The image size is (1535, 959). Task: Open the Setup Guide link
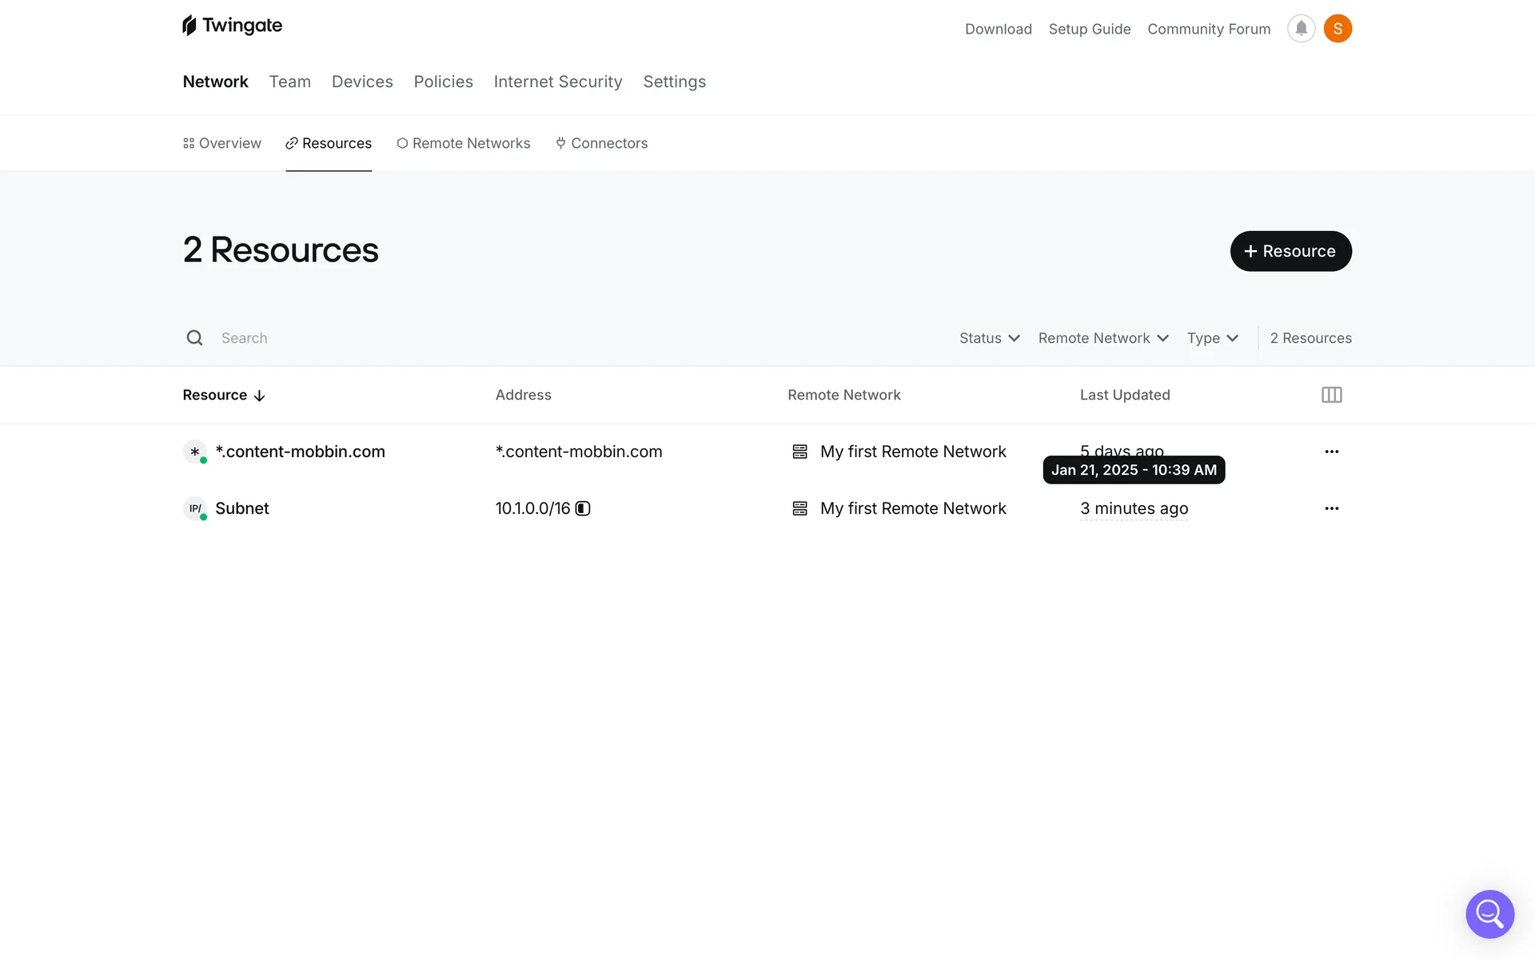(x=1089, y=29)
